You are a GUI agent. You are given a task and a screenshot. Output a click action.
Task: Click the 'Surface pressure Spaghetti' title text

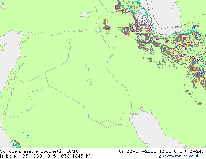point(31,151)
